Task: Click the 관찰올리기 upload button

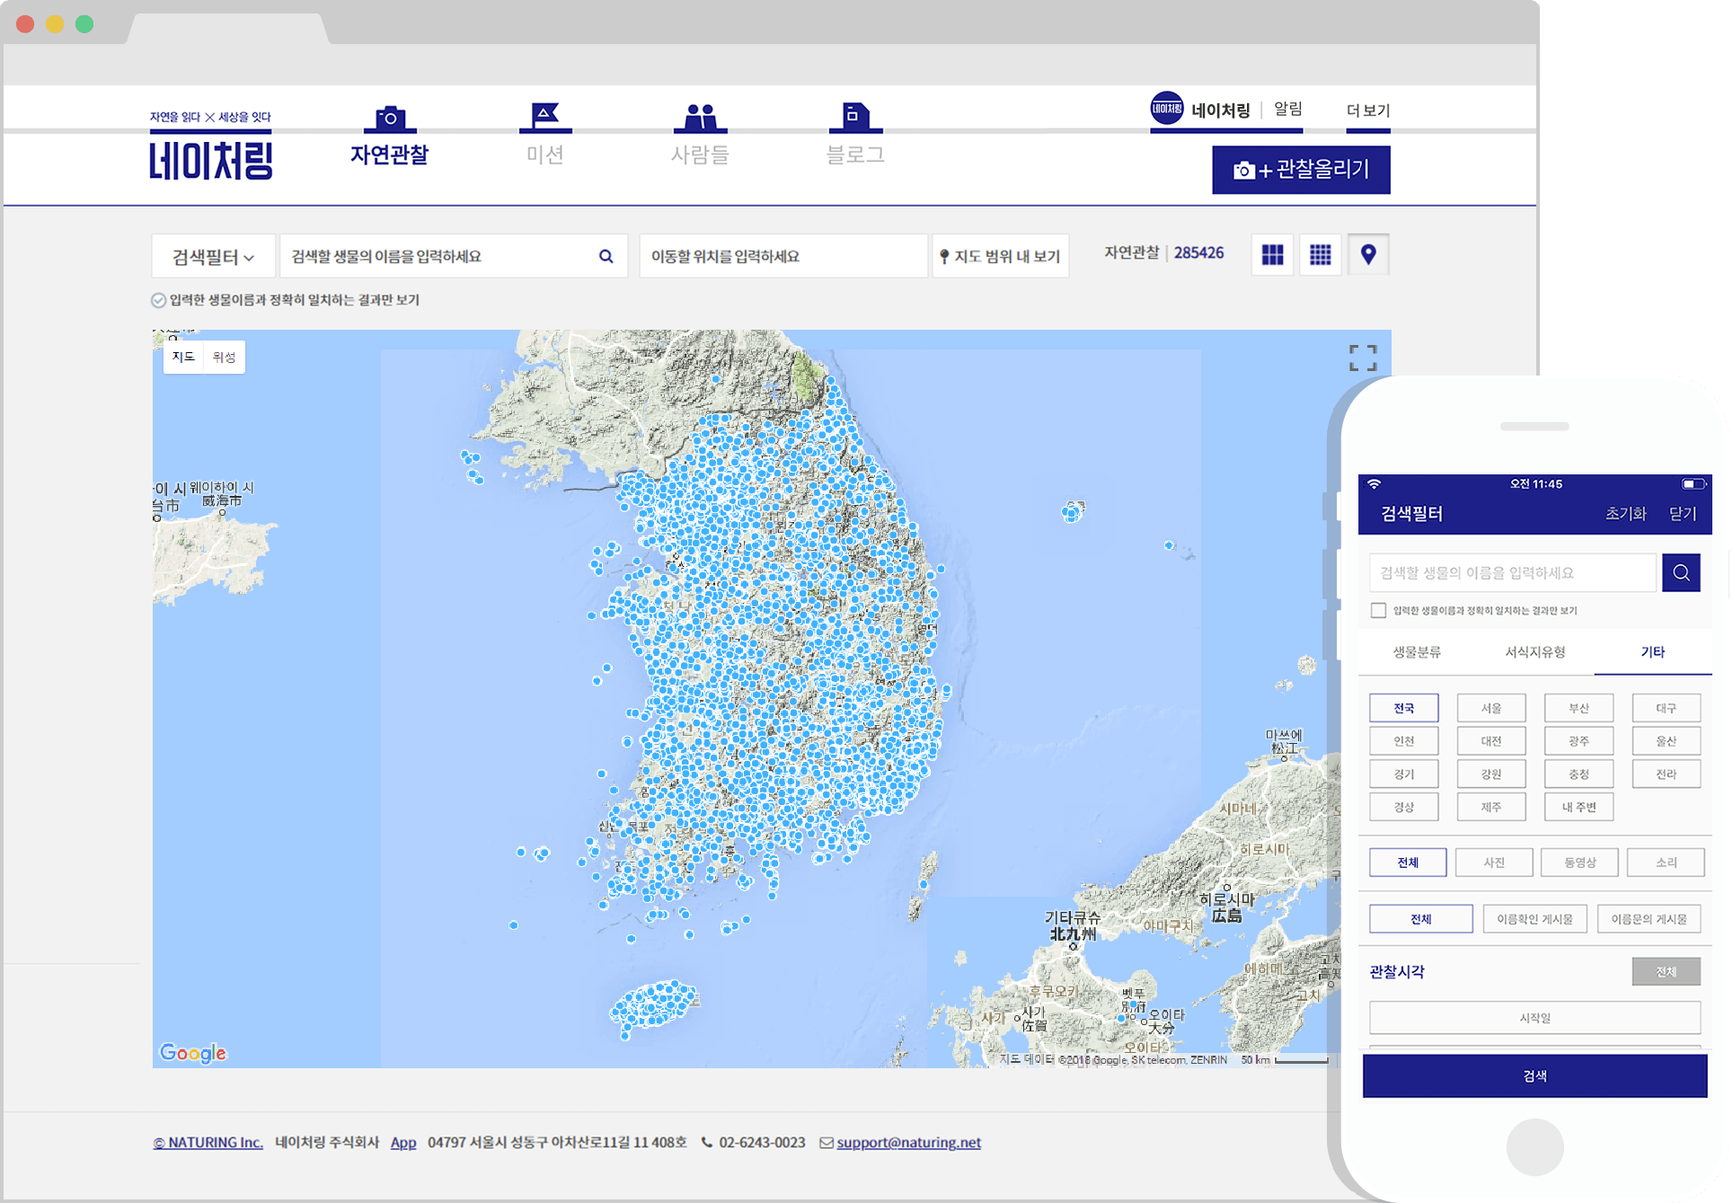Action: pos(1301,170)
